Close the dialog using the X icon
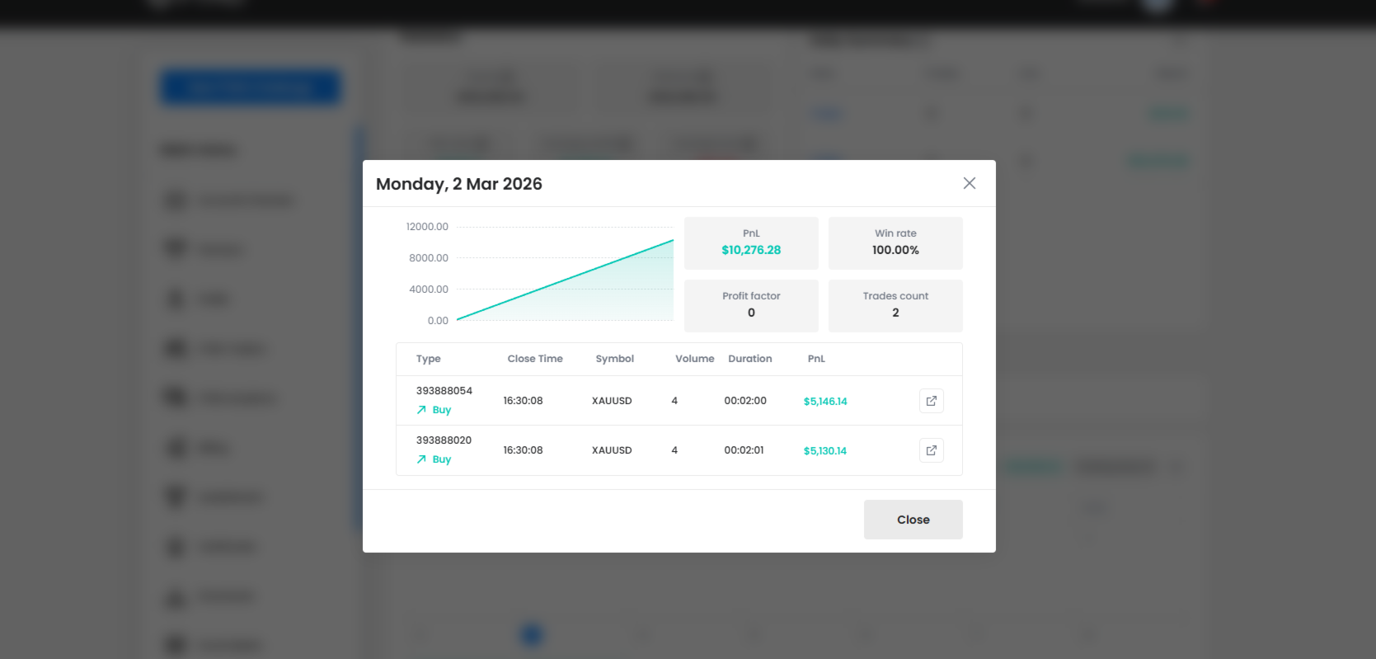The image size is (1376, 659). [970, 183]
